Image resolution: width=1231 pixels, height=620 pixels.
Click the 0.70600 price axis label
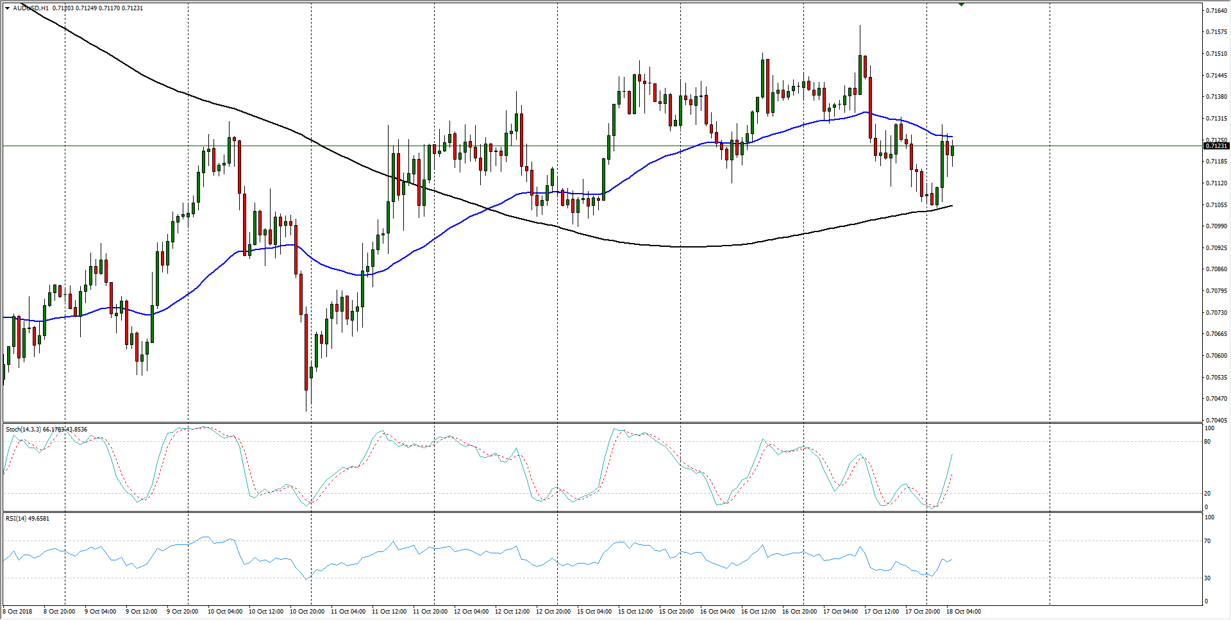(1216, 356)
